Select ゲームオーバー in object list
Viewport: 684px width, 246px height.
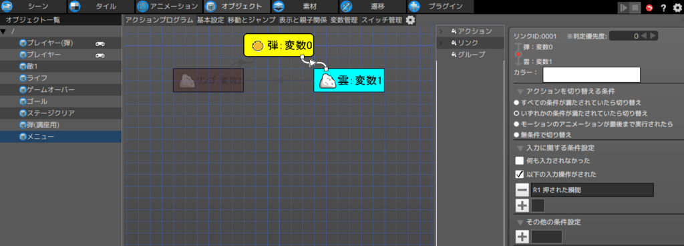pyautogui.click(x=61, y=90)
